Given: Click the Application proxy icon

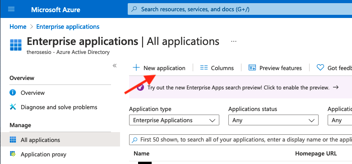Looking at the screenshot, I should tap(13, 154).
